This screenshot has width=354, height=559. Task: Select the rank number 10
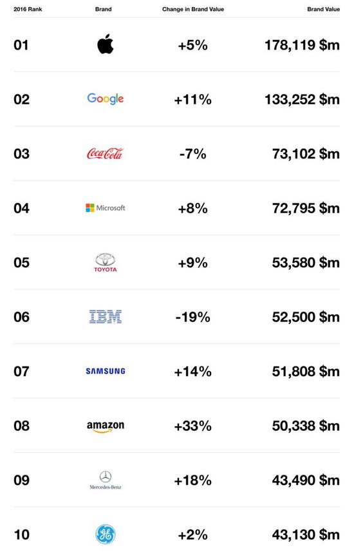[x=21, y=535]
